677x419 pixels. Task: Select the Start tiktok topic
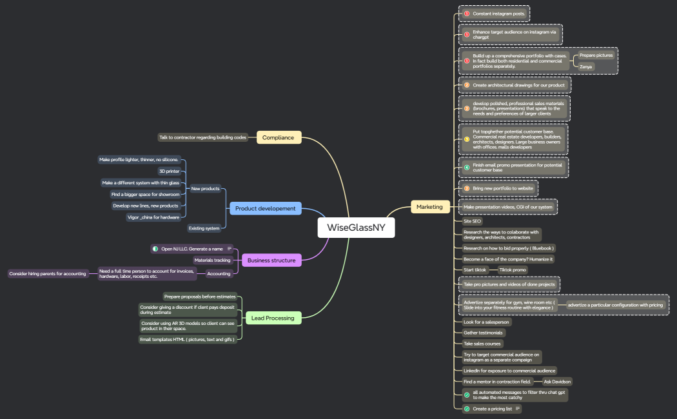coord(475,269)
